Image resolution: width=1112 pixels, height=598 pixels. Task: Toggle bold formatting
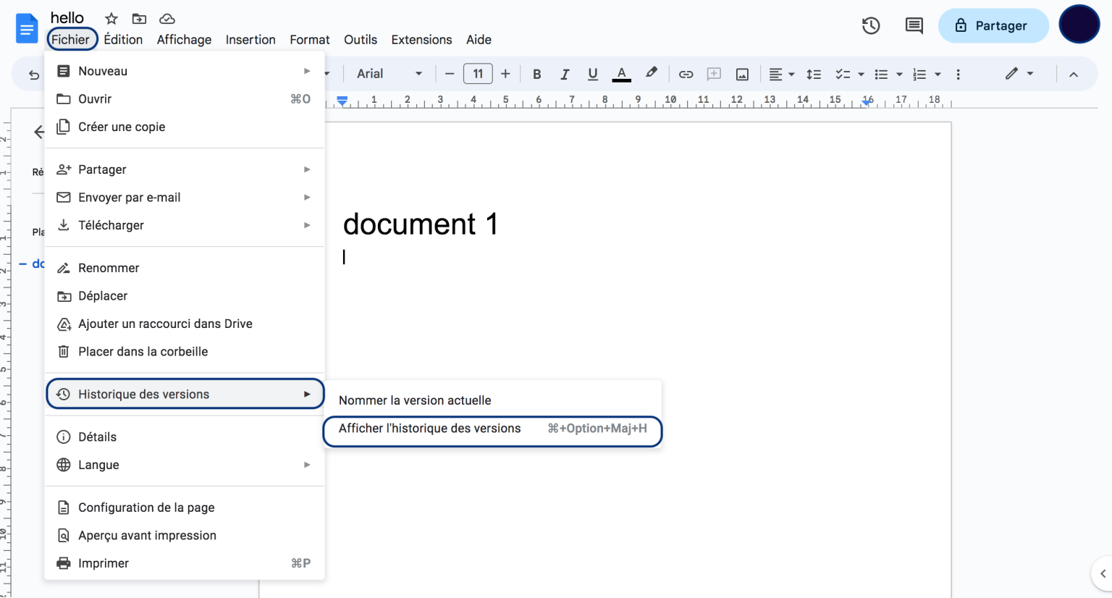point(536,73)
